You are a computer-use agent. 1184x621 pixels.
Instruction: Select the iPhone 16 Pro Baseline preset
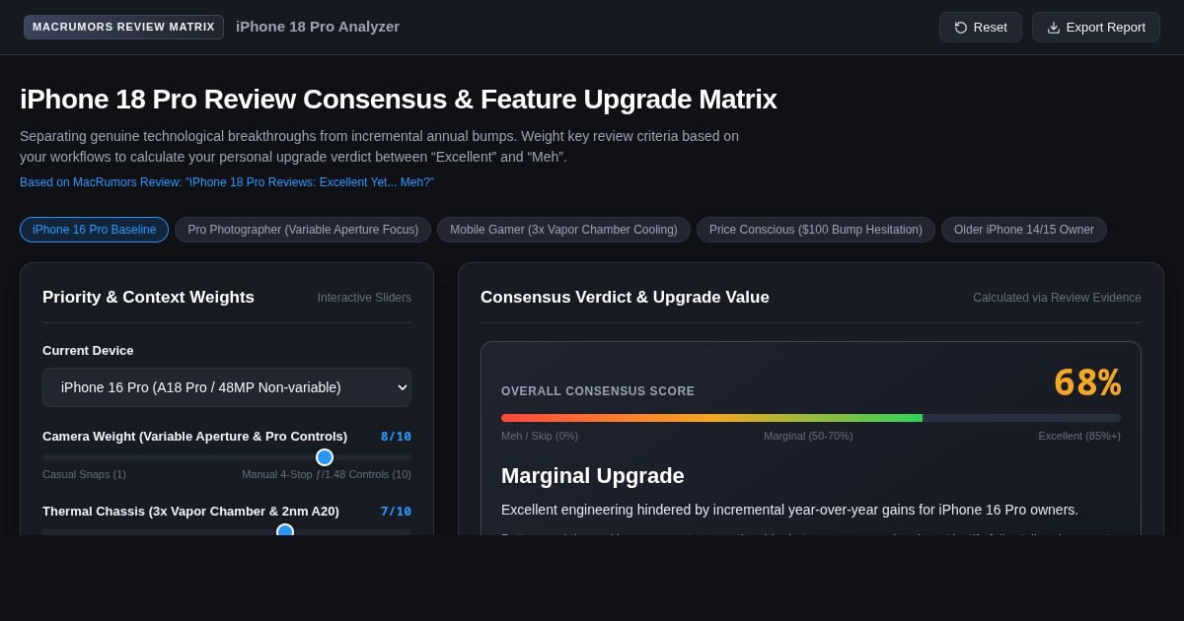click(95, 230)
